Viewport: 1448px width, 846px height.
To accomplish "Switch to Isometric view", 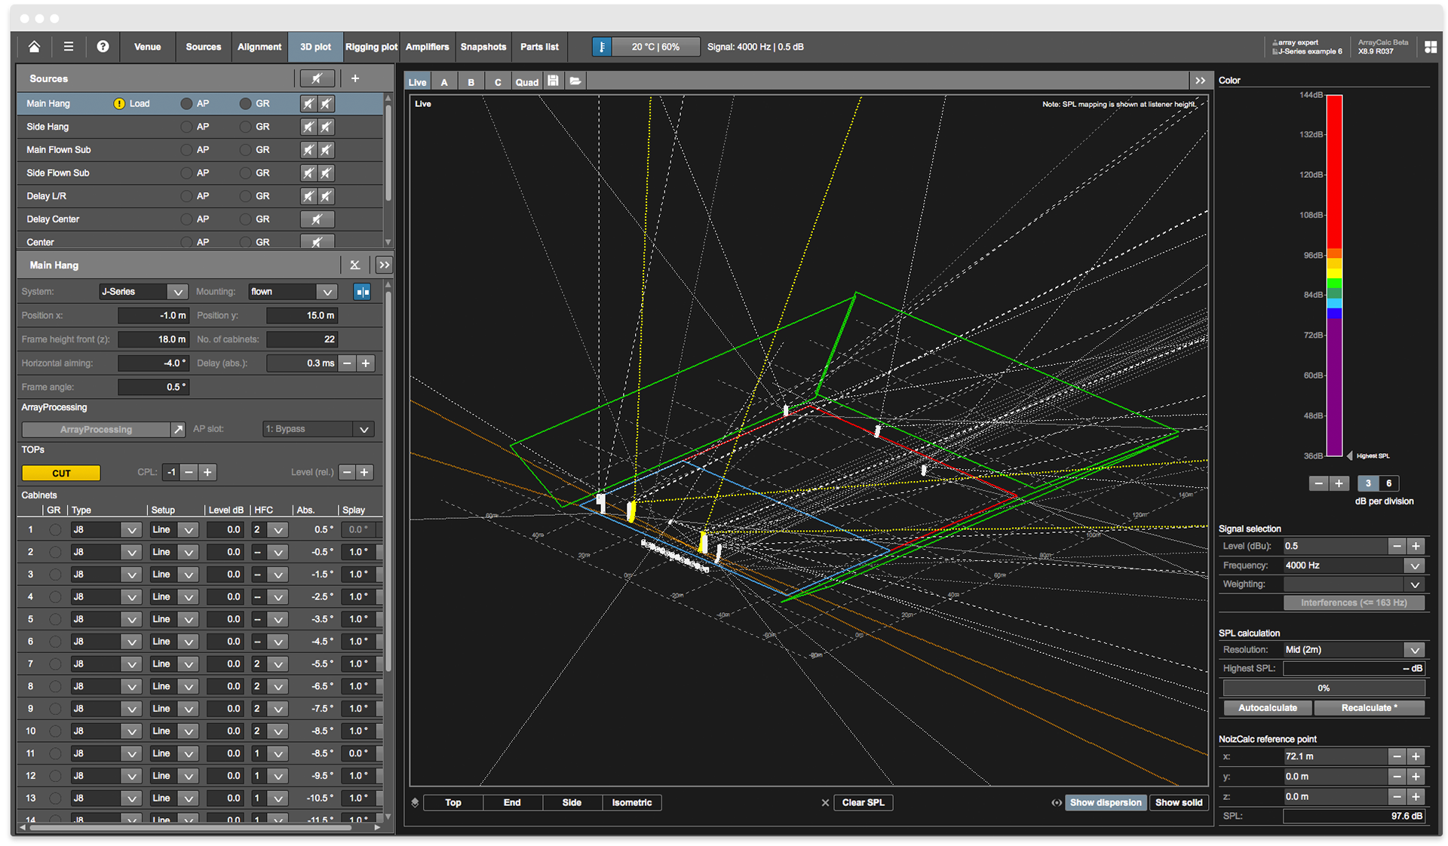I will pos(631,803).
